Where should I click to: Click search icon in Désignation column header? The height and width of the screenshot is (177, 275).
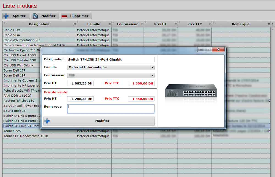[x=75, y=24]
